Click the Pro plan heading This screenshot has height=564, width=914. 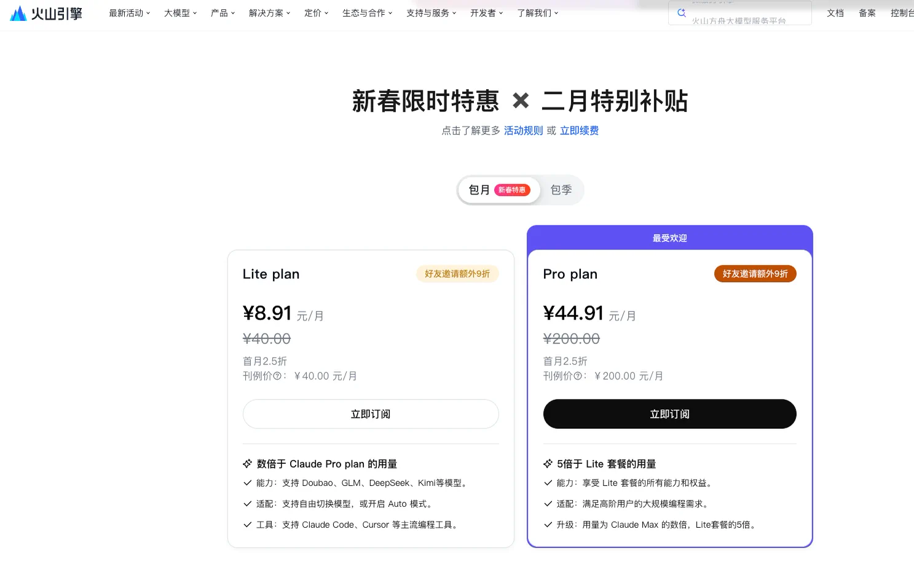[x=570, y=274]
